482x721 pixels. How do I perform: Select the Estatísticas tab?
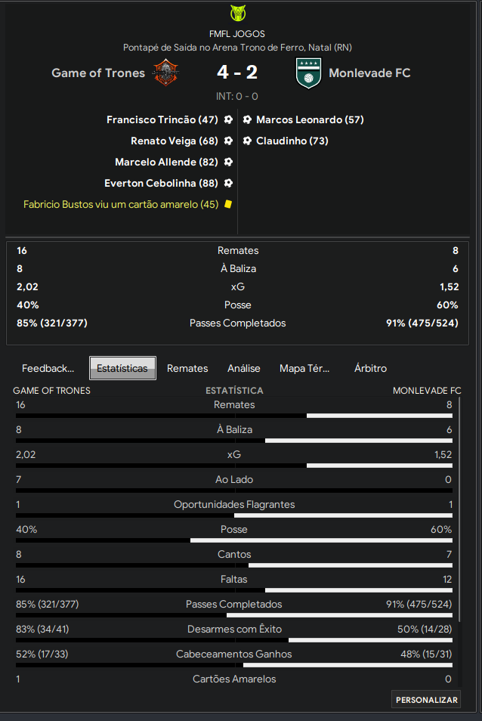pos(122,368)
